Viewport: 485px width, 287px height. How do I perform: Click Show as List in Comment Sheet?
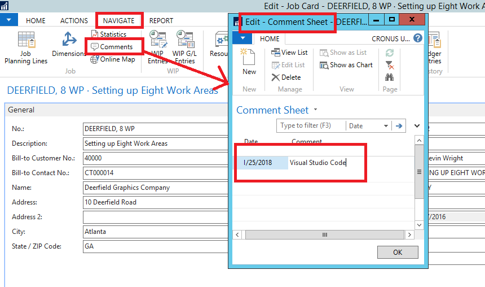pos(343,53)
